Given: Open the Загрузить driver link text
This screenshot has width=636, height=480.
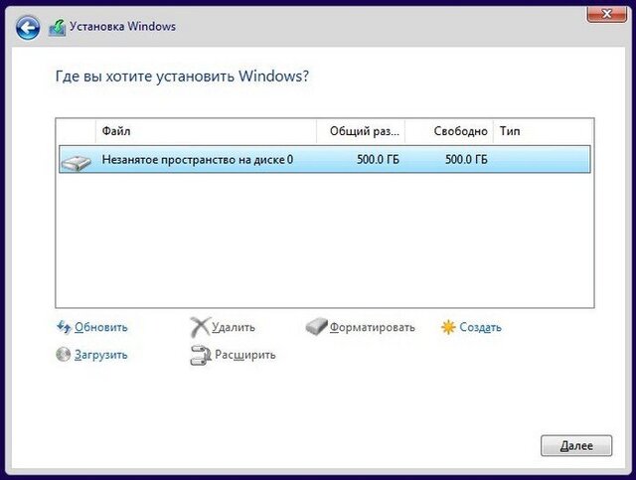Looking at the screenshot, I should point(101,355).
